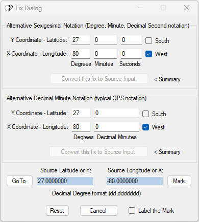Toggle the Label the Mark checkbox
This screenshot has width=199, height=222.
132,211
